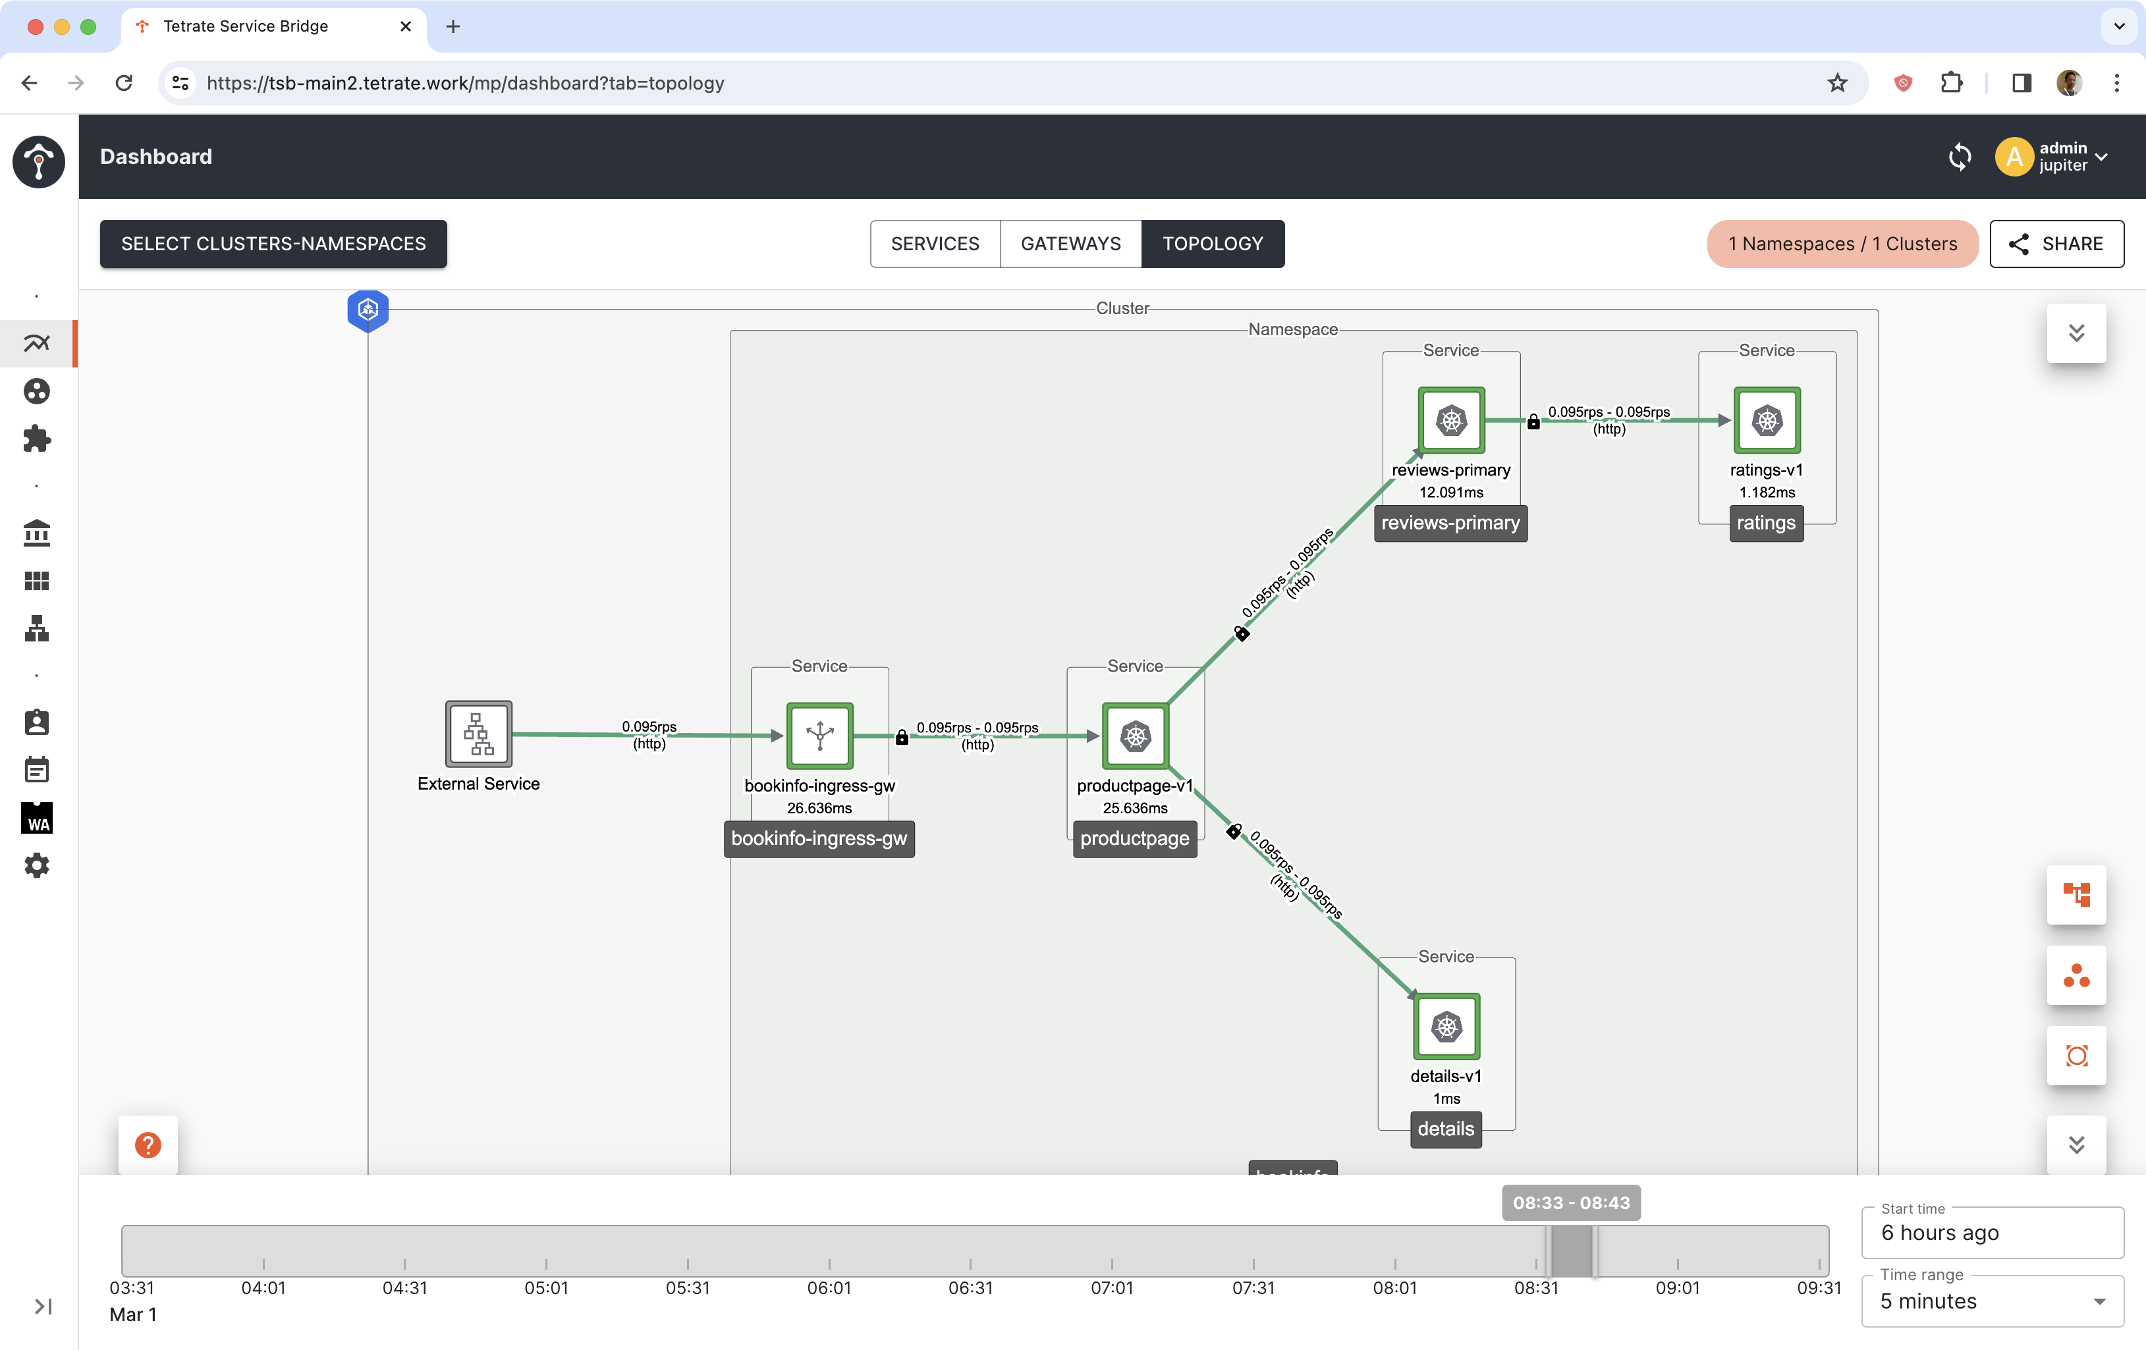2146x1350 pixels.
Task: Select the ratings-v1 node icon
Action: (1767, 419)
